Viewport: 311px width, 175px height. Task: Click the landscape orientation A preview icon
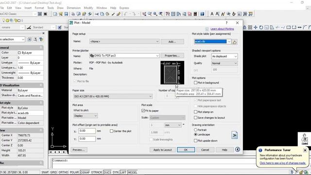coord(234,135)
